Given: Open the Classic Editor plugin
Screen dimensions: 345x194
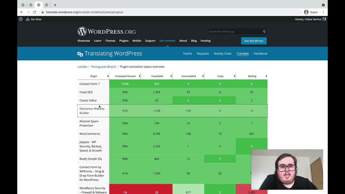Looking at the screenshot, I should [x=88, y=101].
